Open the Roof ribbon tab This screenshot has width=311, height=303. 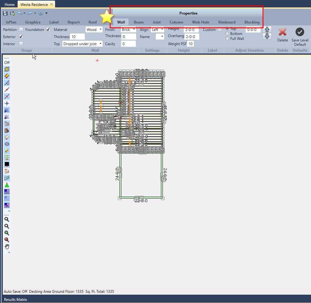(x=93, y=22)
